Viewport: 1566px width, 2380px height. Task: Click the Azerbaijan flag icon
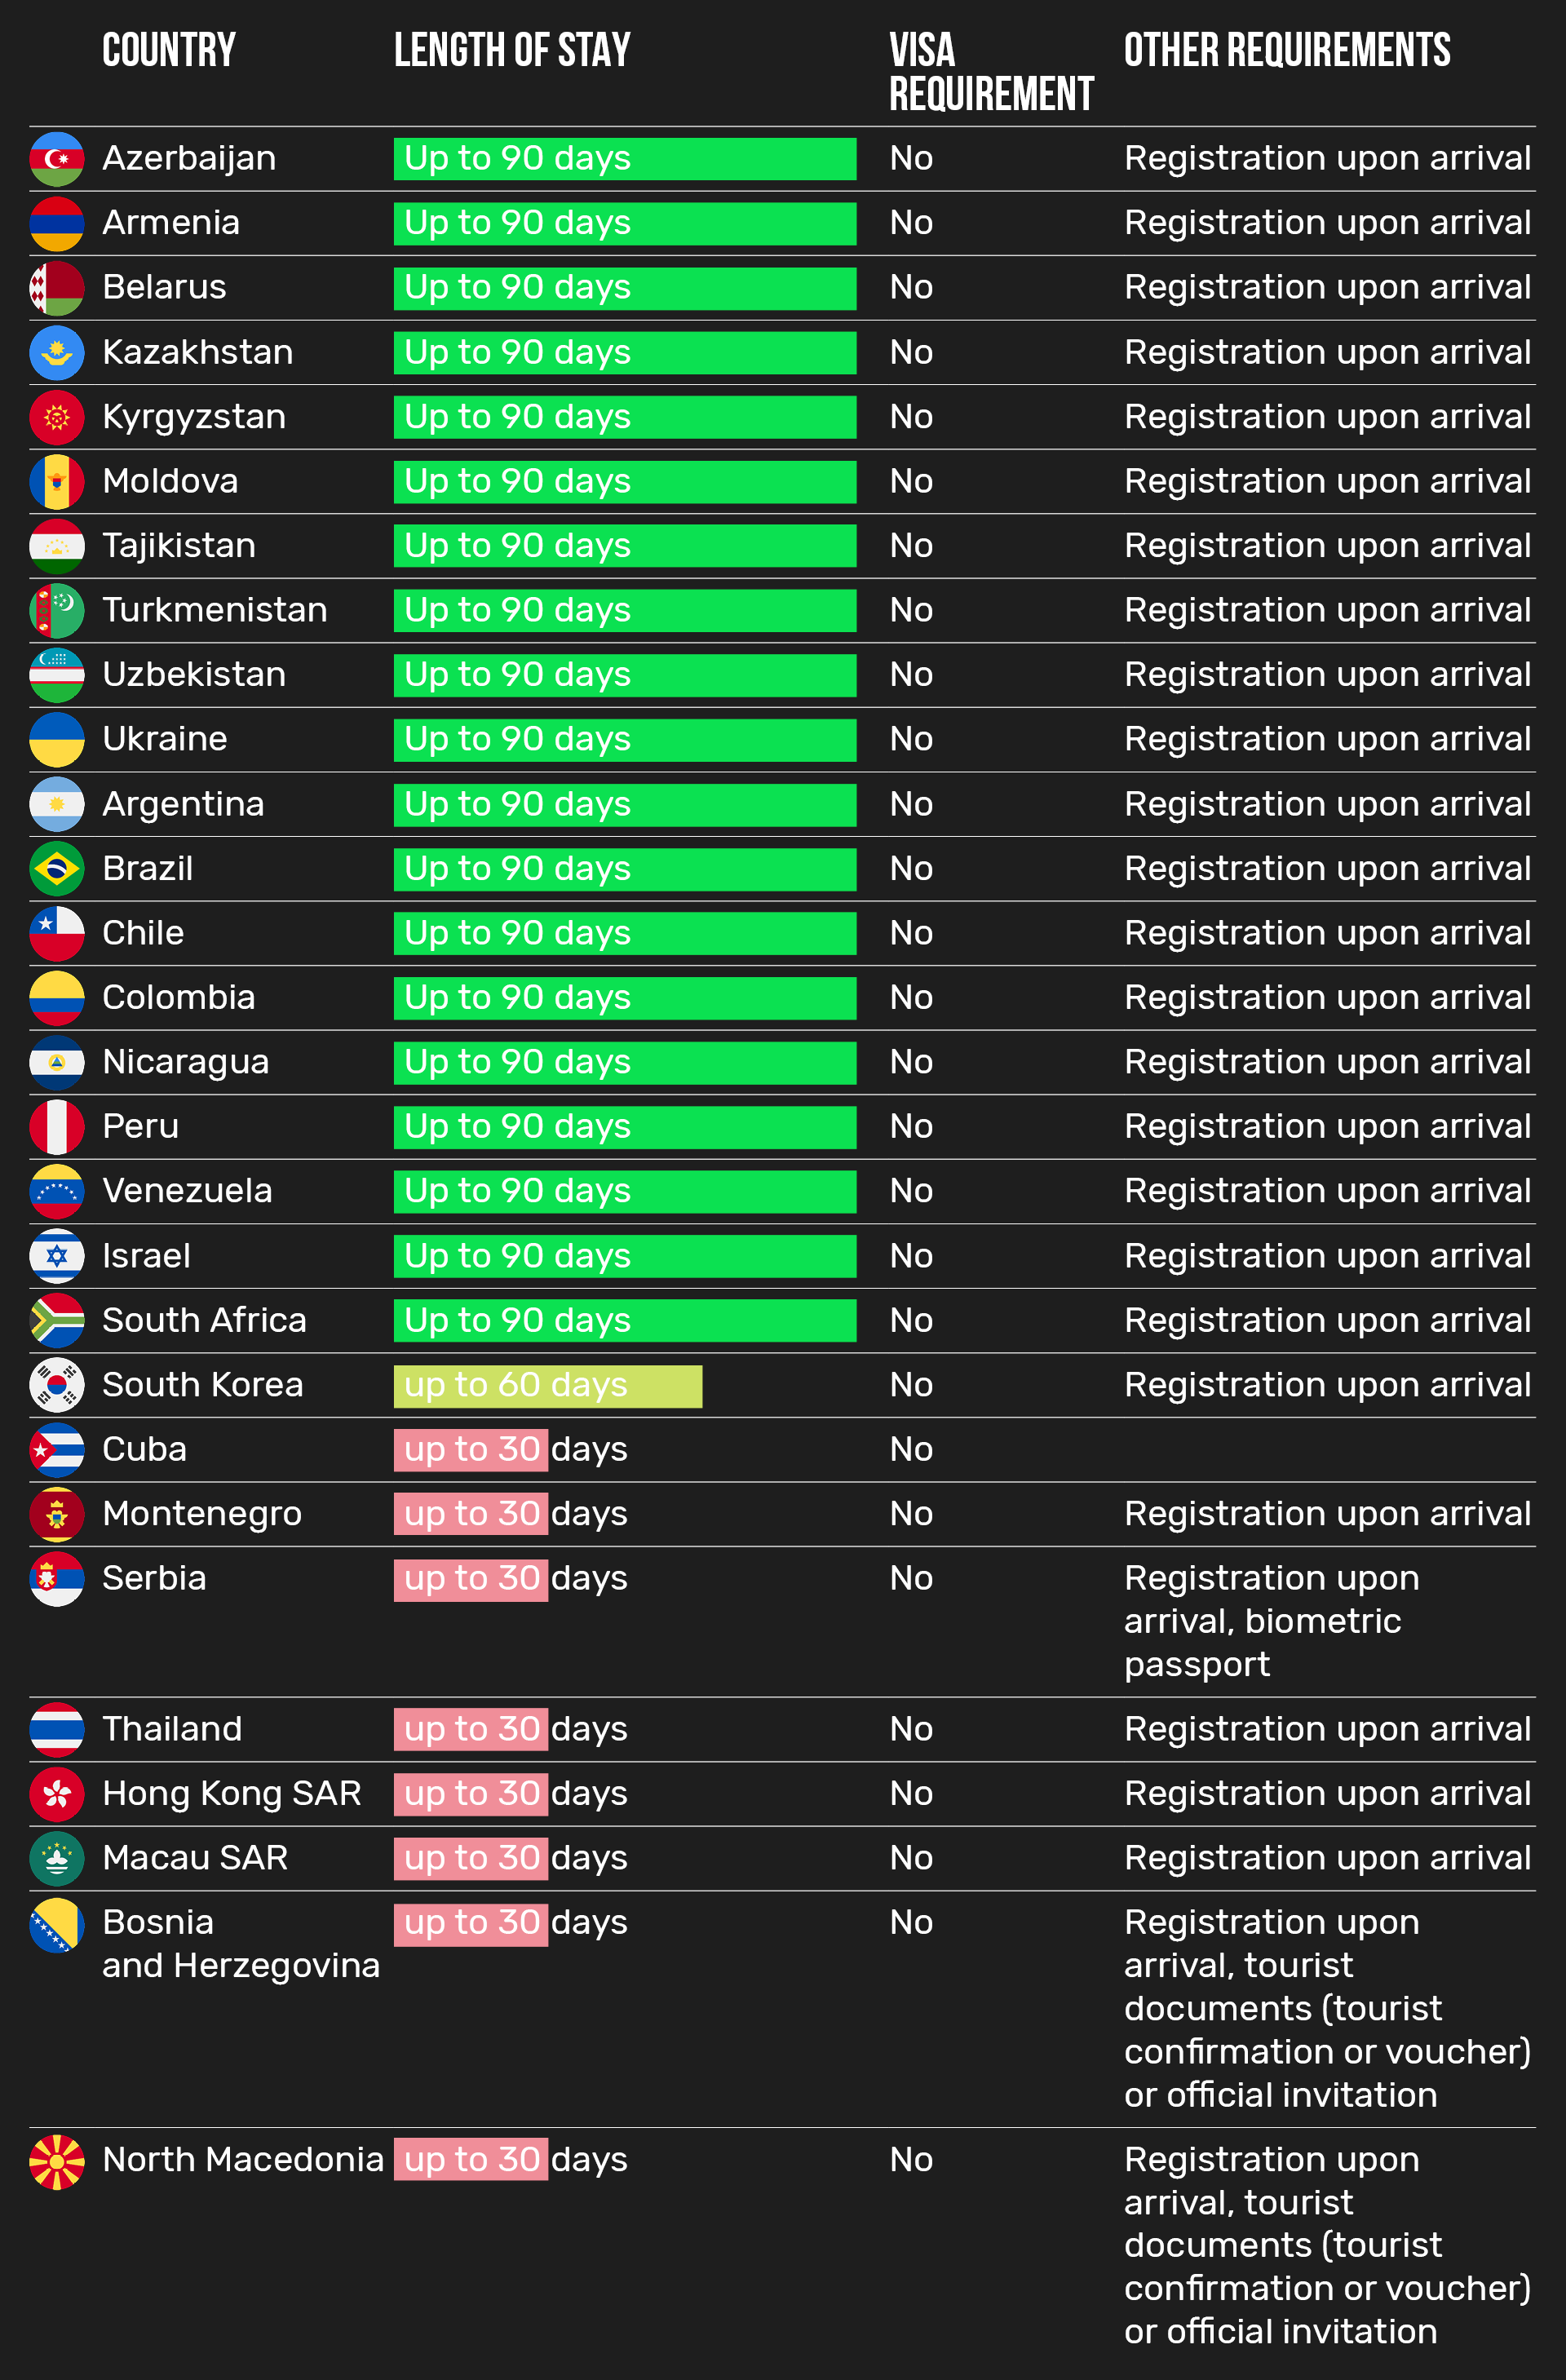57,159
